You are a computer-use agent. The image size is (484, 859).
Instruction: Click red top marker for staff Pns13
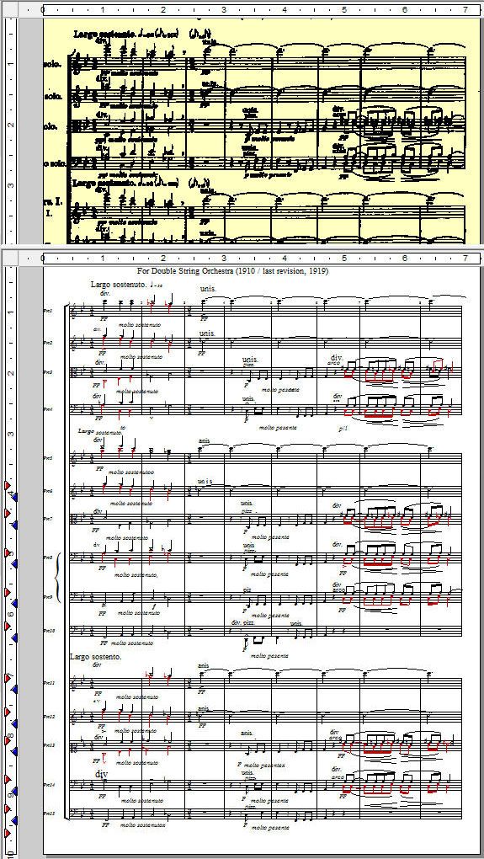point(7,740)
